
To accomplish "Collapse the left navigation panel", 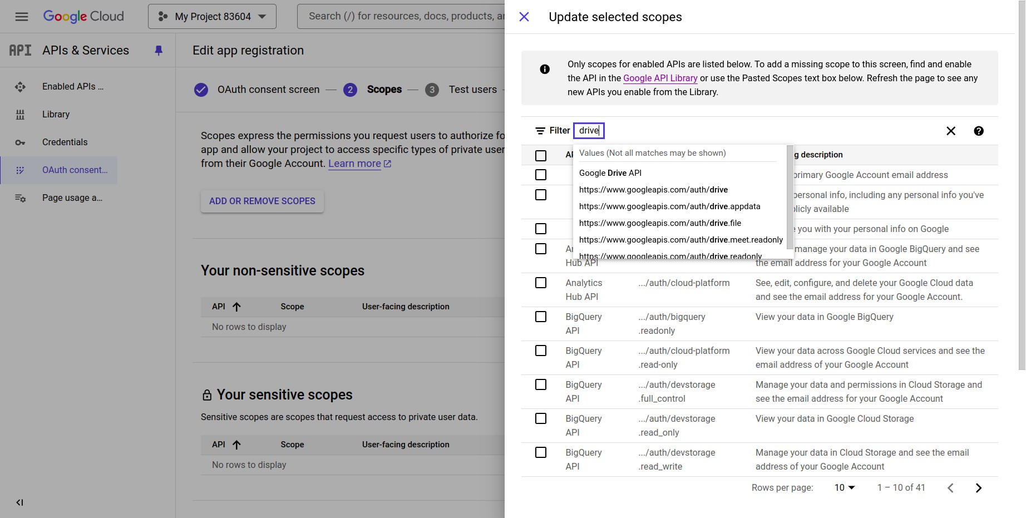I will [x=19, y=502].
